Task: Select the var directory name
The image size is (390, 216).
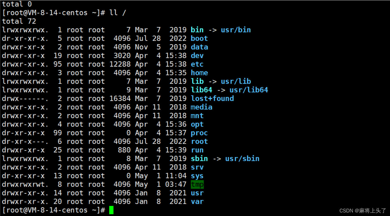Action: (x=197, y=202)
